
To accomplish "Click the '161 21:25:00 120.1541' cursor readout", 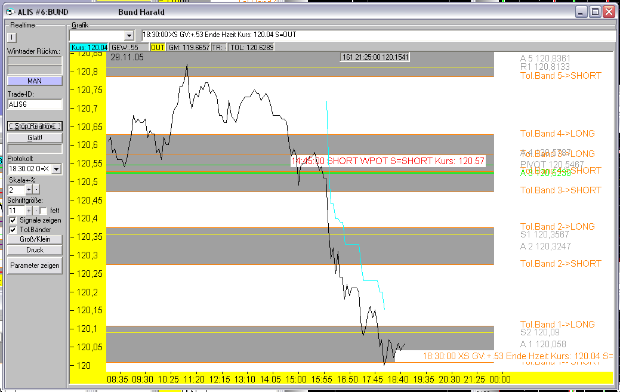I will click(x=375, y=57).
